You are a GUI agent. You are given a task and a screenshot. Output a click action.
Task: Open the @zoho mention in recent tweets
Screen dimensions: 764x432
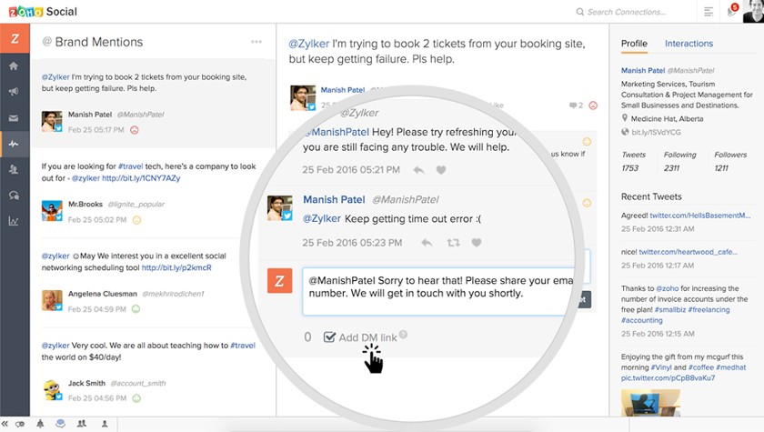(667, 288)
